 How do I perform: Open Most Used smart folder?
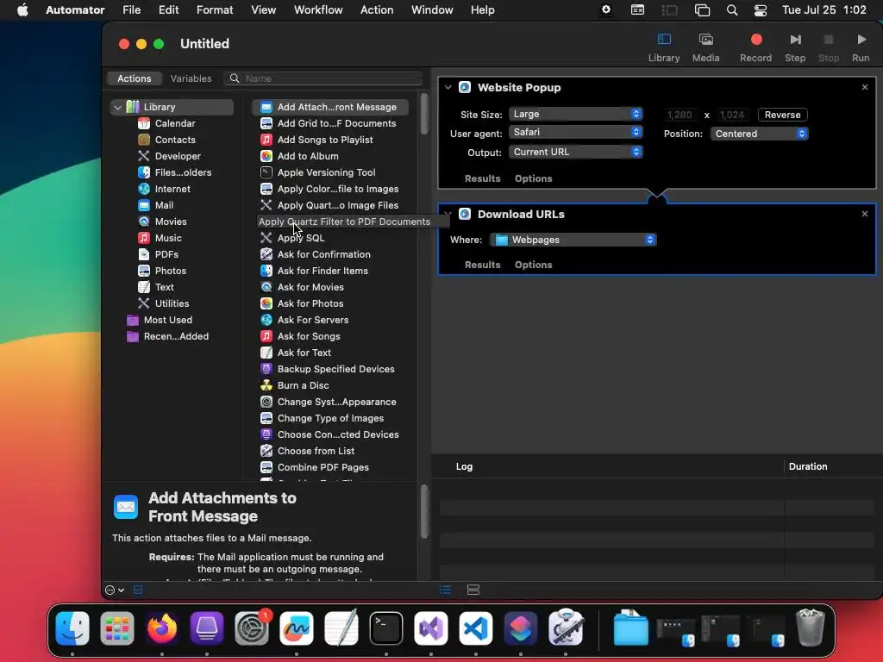point(167,320)
